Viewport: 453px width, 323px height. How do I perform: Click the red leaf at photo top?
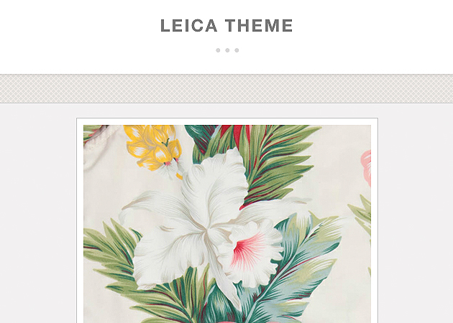click(x=234, y=134)
